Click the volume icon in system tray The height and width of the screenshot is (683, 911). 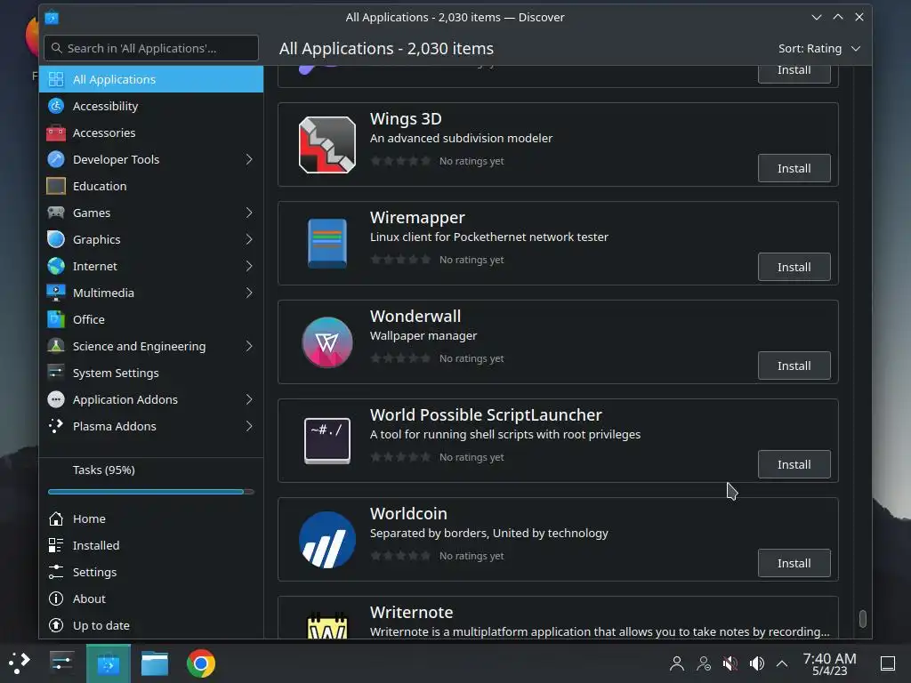point(756,663)
